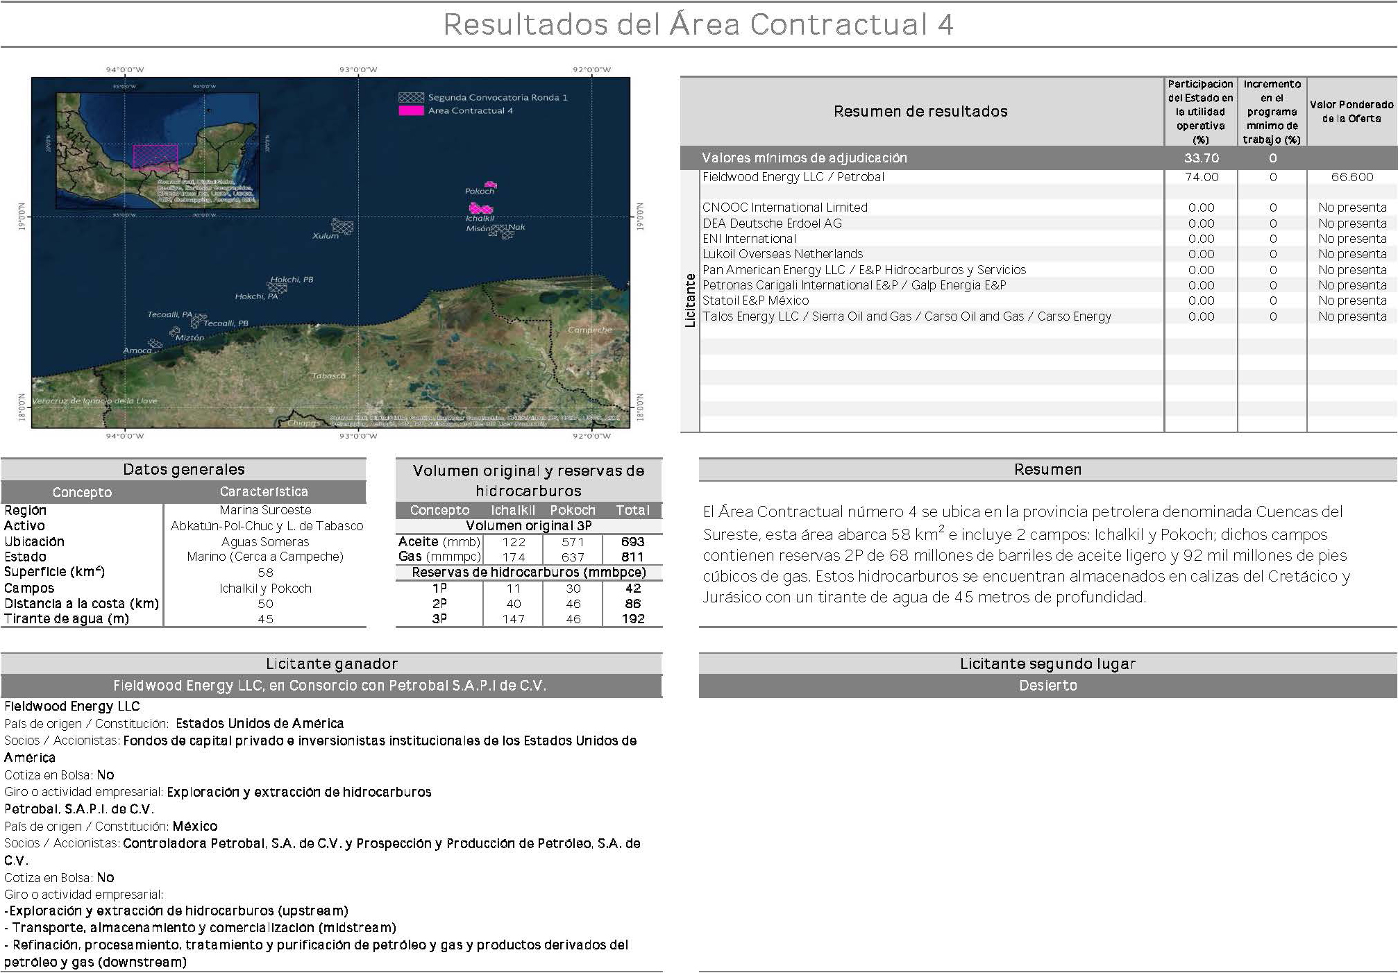
Task: Click the Valores mínimos de adjudicación row
Action: pyautogui.click(x=804, y=158)
